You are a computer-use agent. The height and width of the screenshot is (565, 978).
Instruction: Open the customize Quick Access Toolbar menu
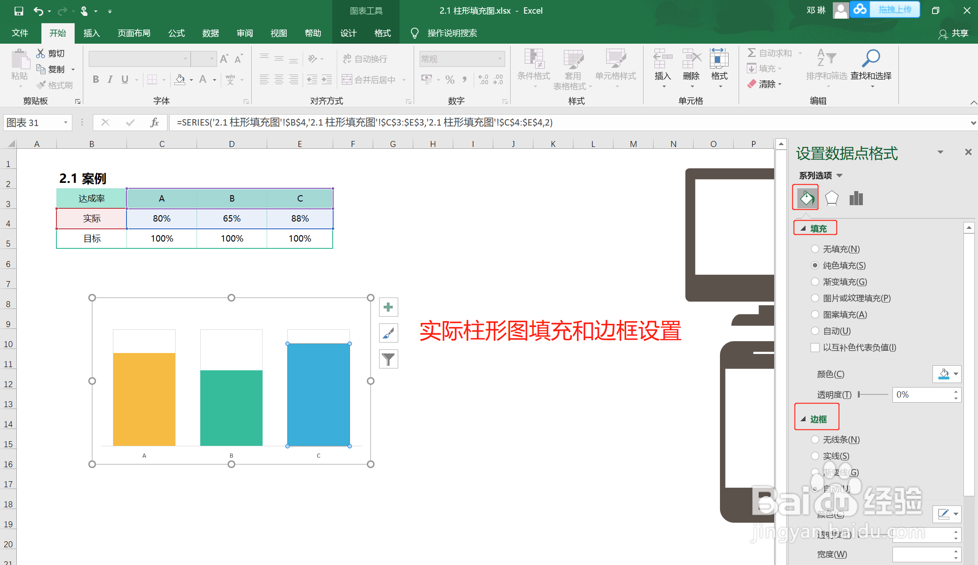tap(110, 11)
